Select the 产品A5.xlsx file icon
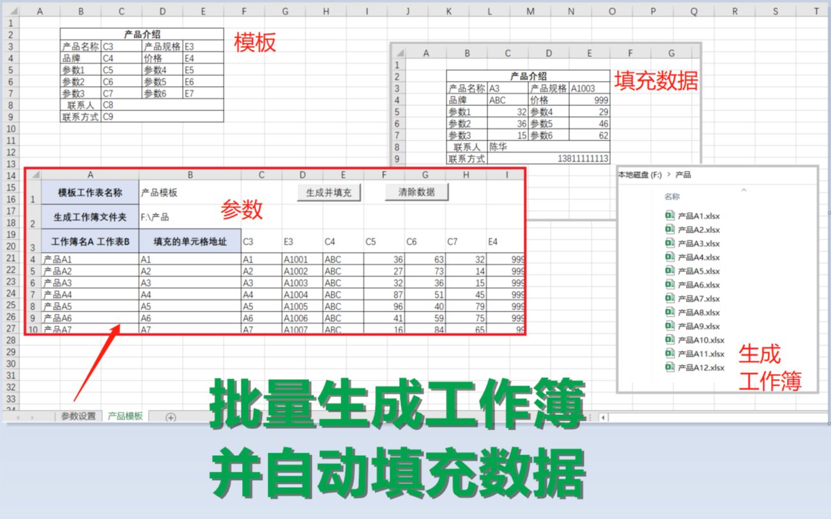This screenshot has width=831, height=519. click(x=670, y=271)
